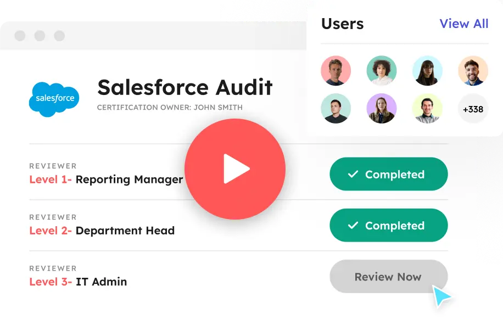Select the user avatar with red background
Screen dimensions: 503x325
point(336,71)
